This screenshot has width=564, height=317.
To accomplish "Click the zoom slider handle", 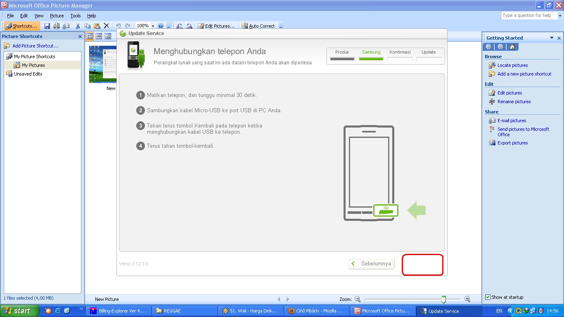I will pos(443,299).
